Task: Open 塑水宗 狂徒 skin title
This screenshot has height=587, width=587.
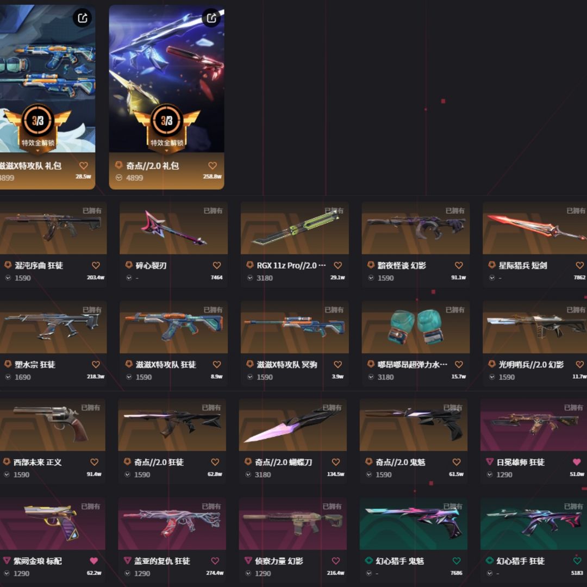Action: pyautogui.click(x=35, y=365)
